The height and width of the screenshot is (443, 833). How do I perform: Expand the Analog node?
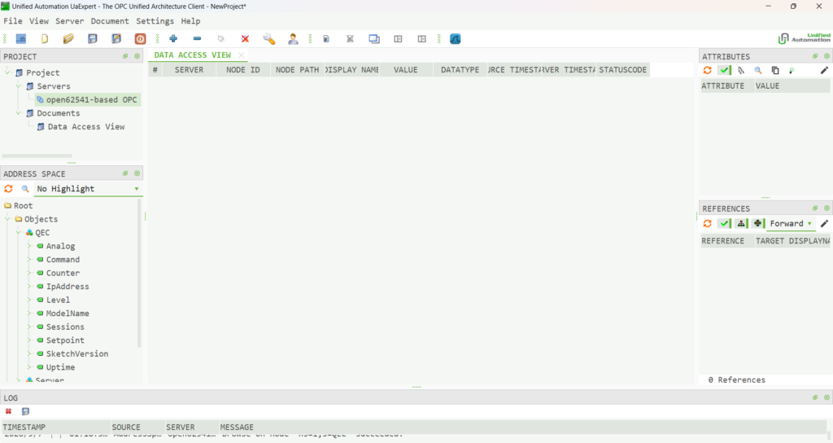(x=29, y=246)
